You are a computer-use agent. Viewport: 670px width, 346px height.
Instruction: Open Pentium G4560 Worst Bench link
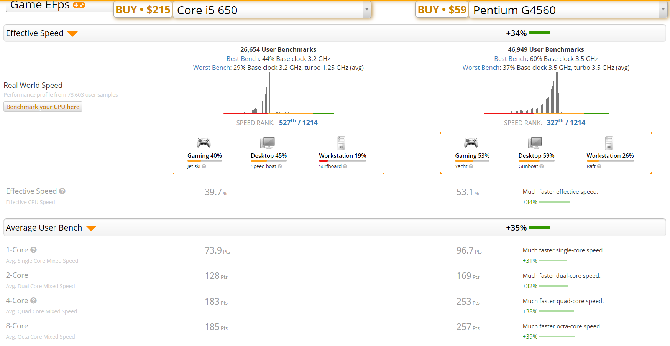[481, 68]
